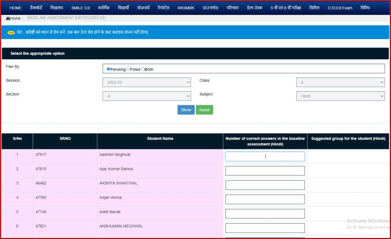Click the Home dashboard icon in breadcrumb

click(8, 19)
